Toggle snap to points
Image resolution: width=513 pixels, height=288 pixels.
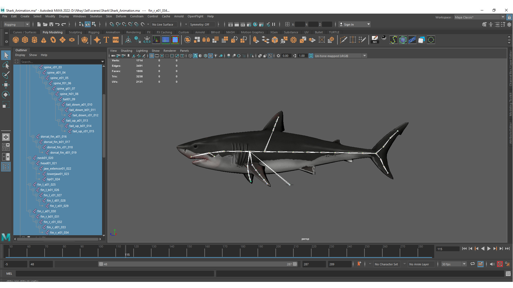pyautogui.click(x=124, y=24)
